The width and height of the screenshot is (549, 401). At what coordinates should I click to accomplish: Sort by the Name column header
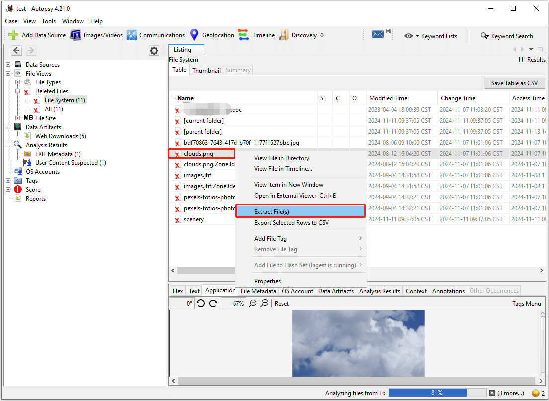(x=243, y=98)
